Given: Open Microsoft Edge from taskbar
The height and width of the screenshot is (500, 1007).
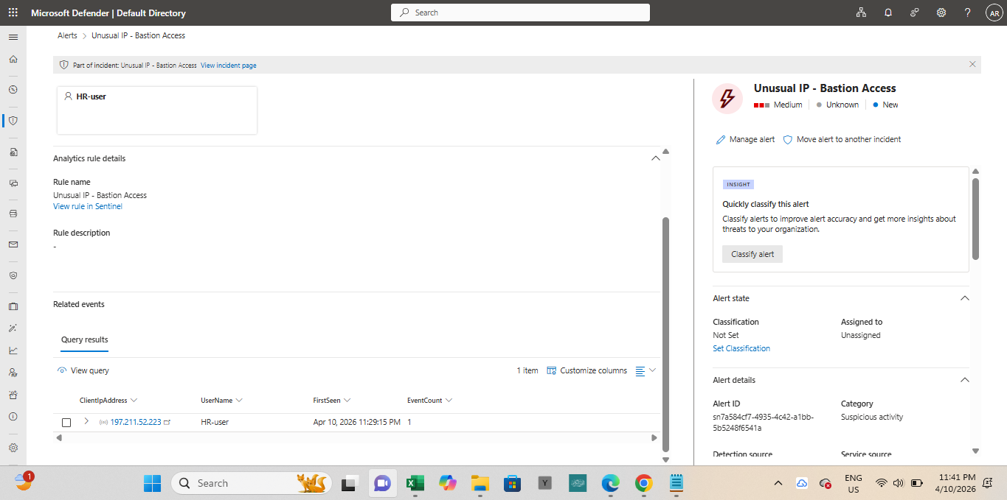Looking at the screenshot, I should (x=610, y=483).
